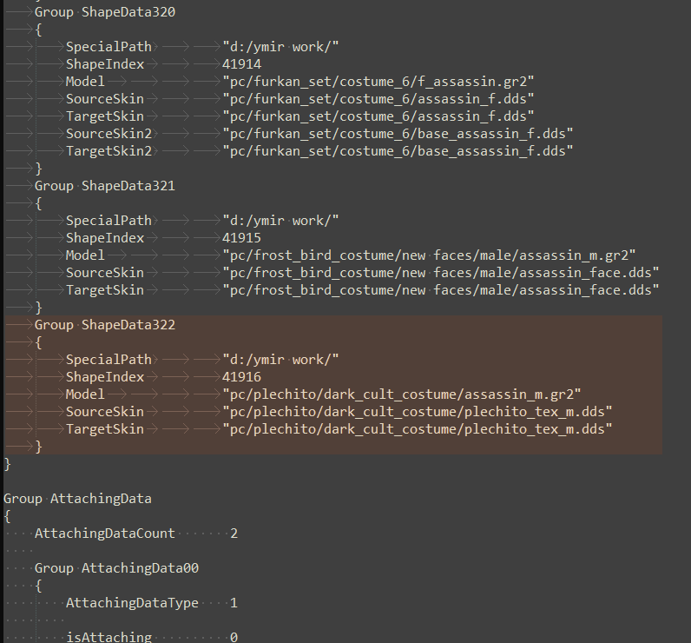Click the dark_cult_costume assassin_m.gr2 model path

(x=401, y=394)
